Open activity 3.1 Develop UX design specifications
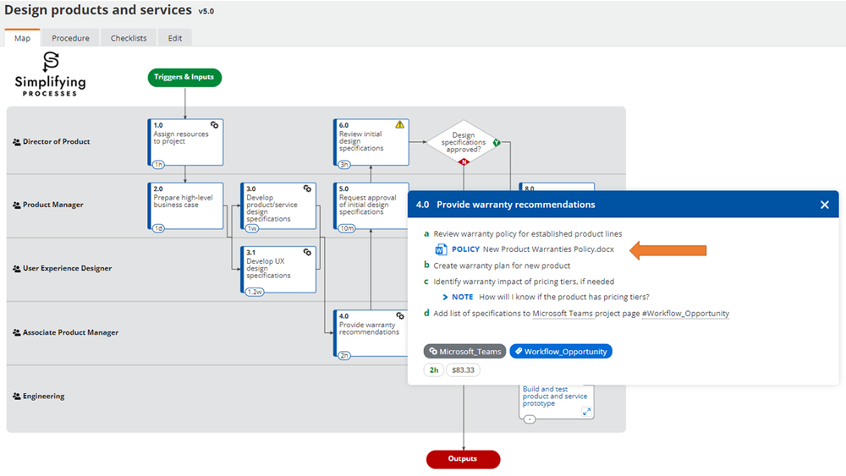 tap(278, 270)
